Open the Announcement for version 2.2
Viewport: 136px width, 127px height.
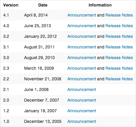point(82,79)
